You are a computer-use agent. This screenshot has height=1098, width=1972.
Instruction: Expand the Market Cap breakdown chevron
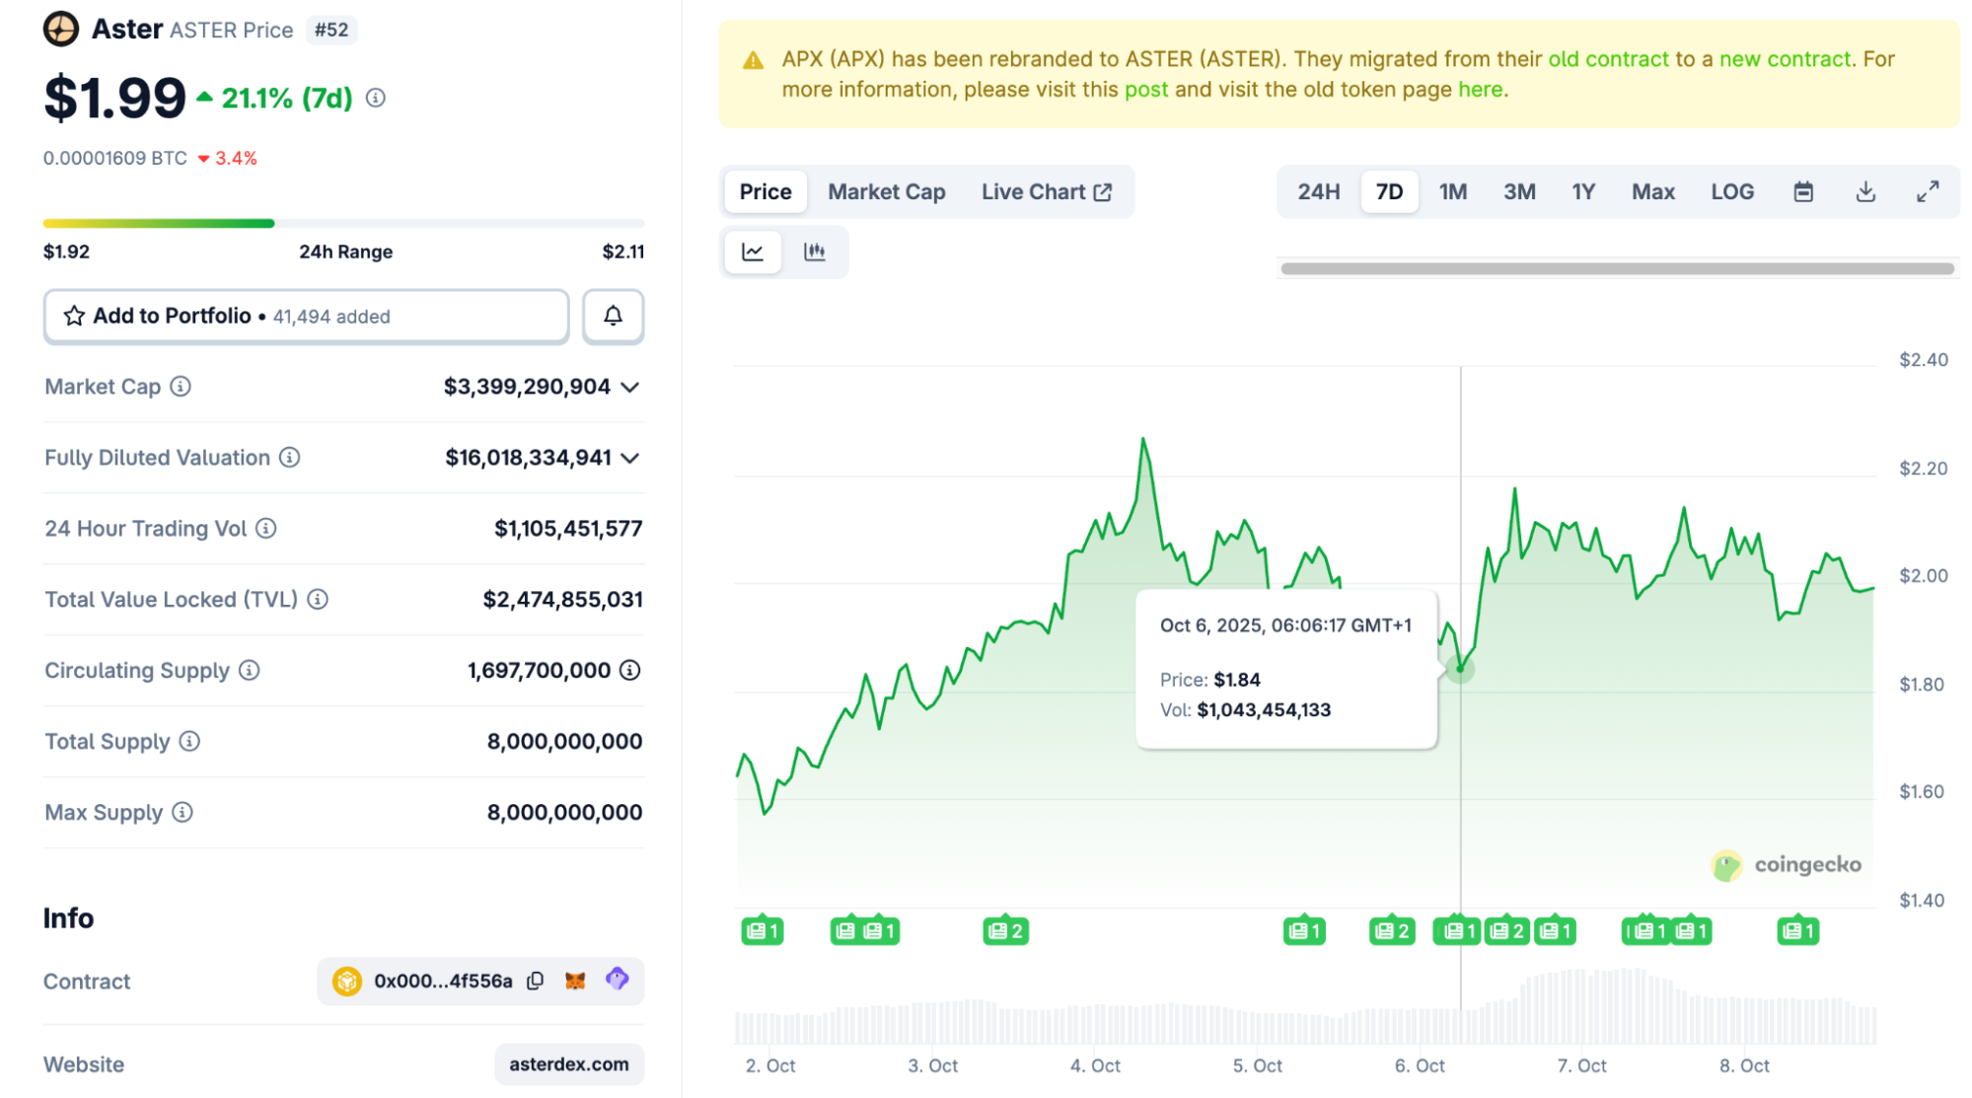pyautogui.click(x=630, y=387)
